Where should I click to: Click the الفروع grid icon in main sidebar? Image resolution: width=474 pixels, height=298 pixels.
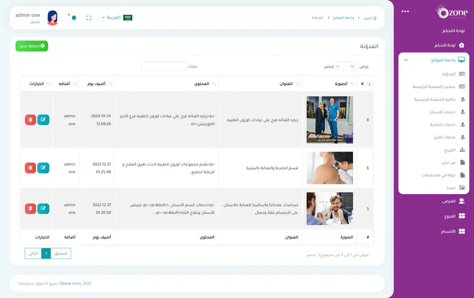(x=462, y=216)
